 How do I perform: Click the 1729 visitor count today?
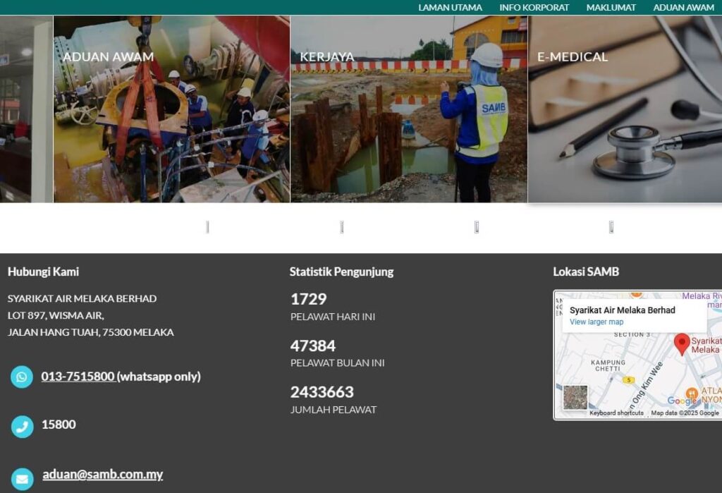(309, 300)
